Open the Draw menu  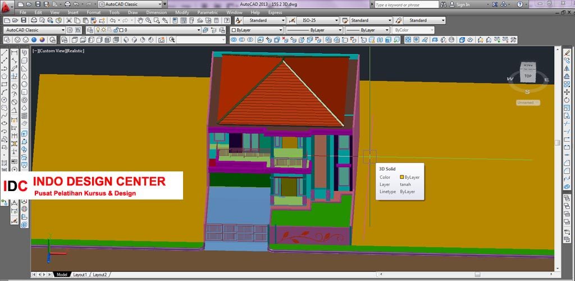133,12
